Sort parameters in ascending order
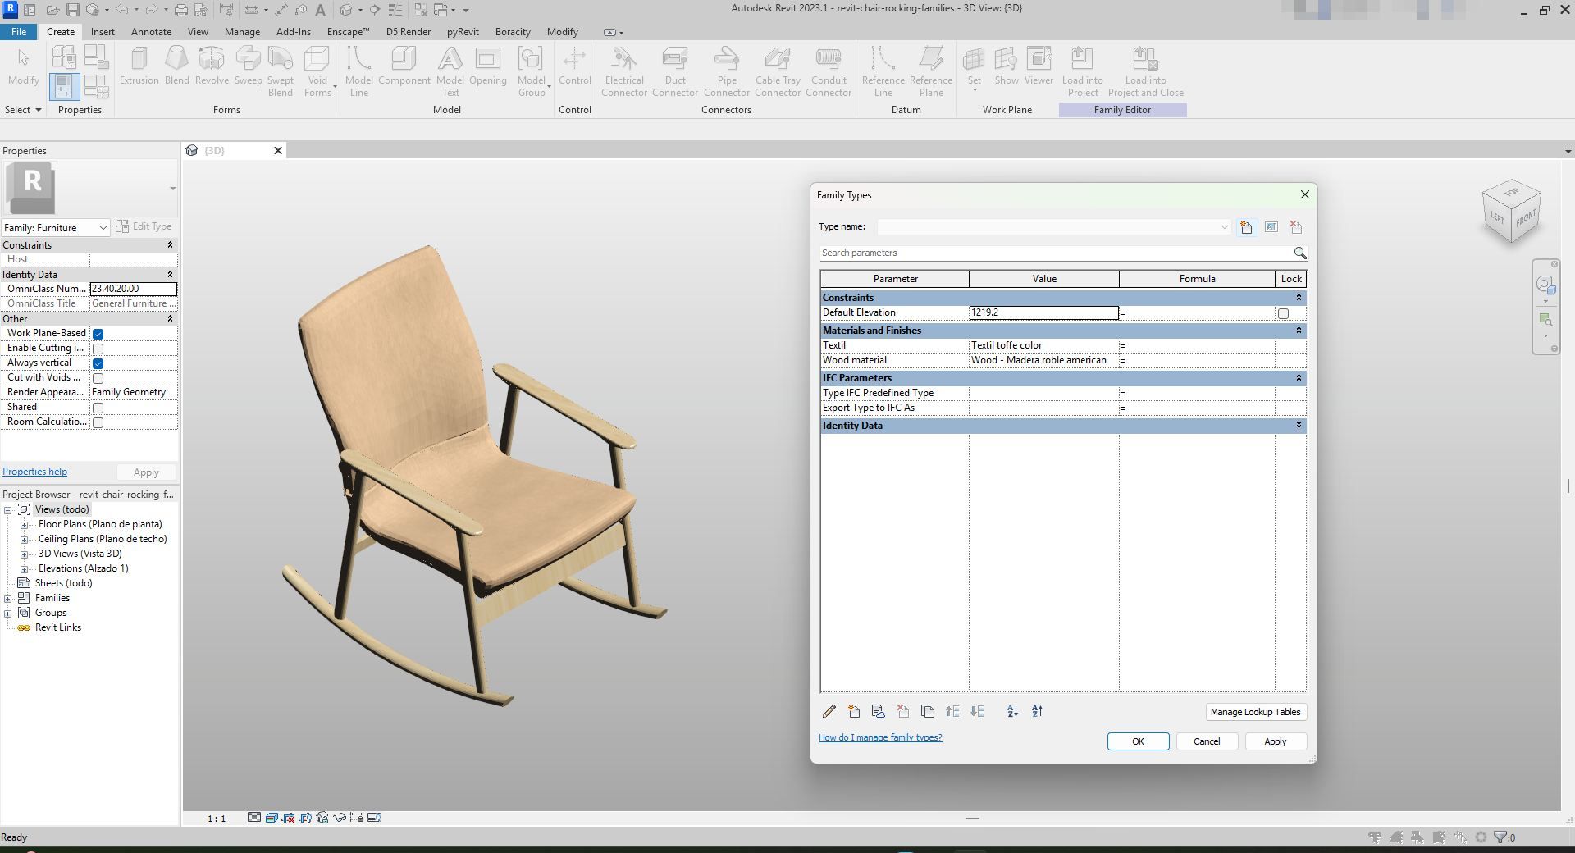This screenshot has width=1575, height=853. click(1012, 711)
